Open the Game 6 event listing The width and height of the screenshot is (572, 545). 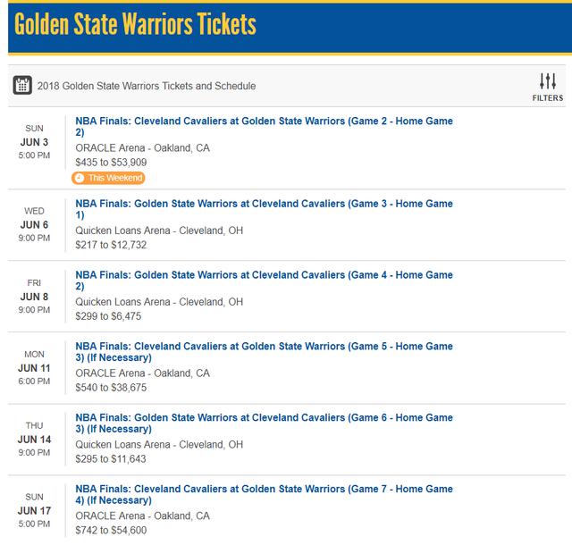coord(264,423)
